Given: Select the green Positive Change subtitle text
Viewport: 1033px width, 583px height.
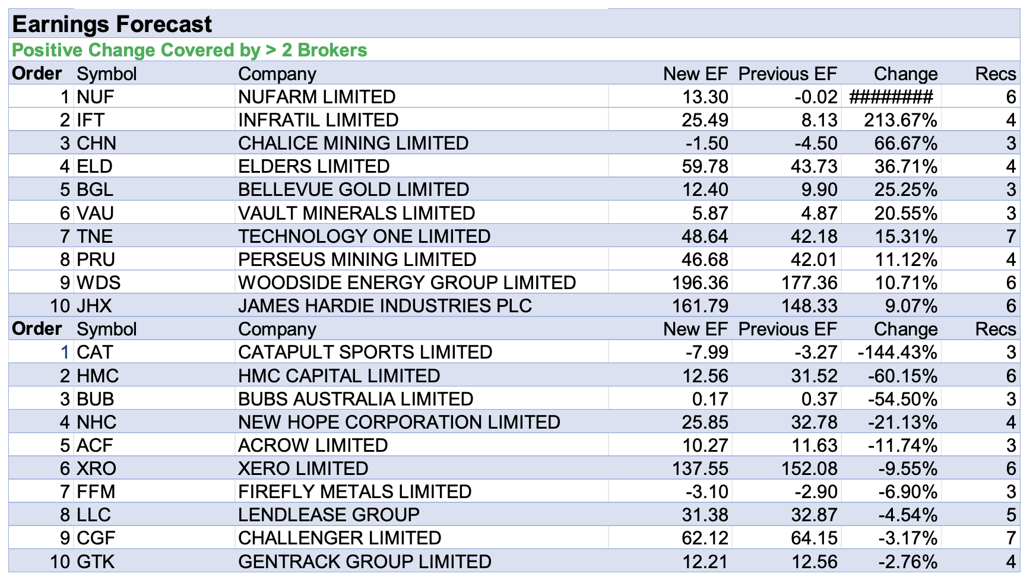Looking at the screenshot, I should pos(189,50).
